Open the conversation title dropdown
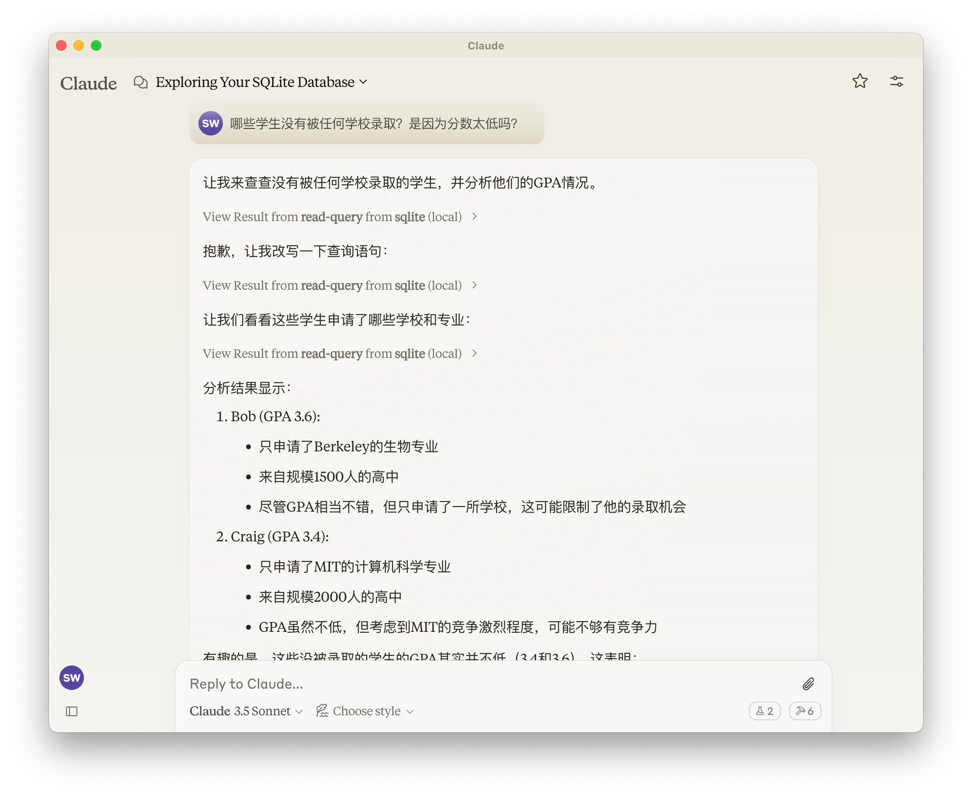The height and width of the screenshot is (797, 972). point(262,82)
